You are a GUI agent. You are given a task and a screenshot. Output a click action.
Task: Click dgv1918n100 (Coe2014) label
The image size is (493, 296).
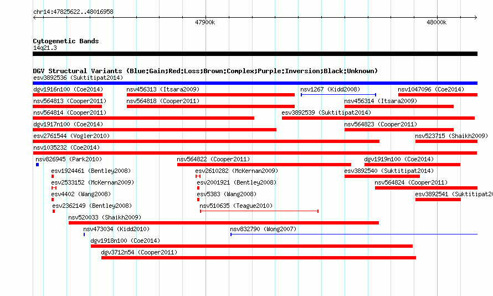(125, 241)
